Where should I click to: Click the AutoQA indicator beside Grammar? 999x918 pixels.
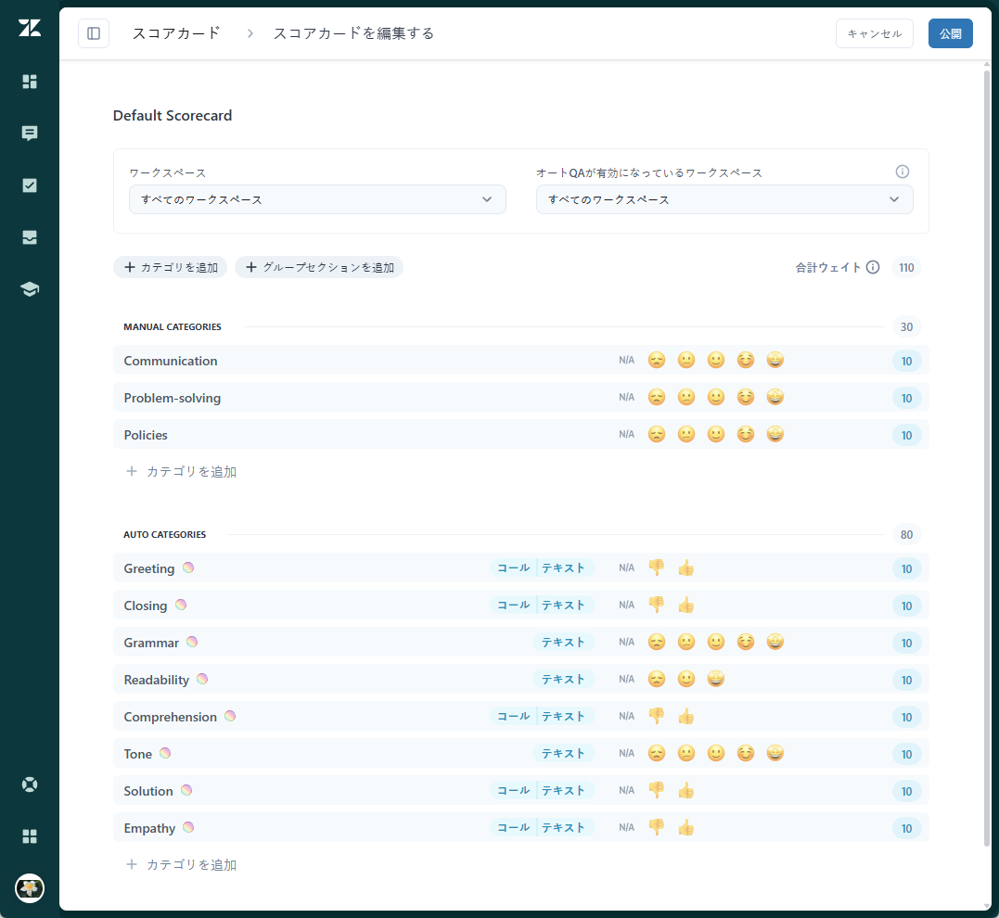click(x=192, y=642)
